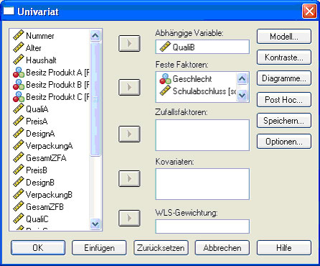
Task: Open the Post Hoc... dialog
Action: tap(284, 99)
